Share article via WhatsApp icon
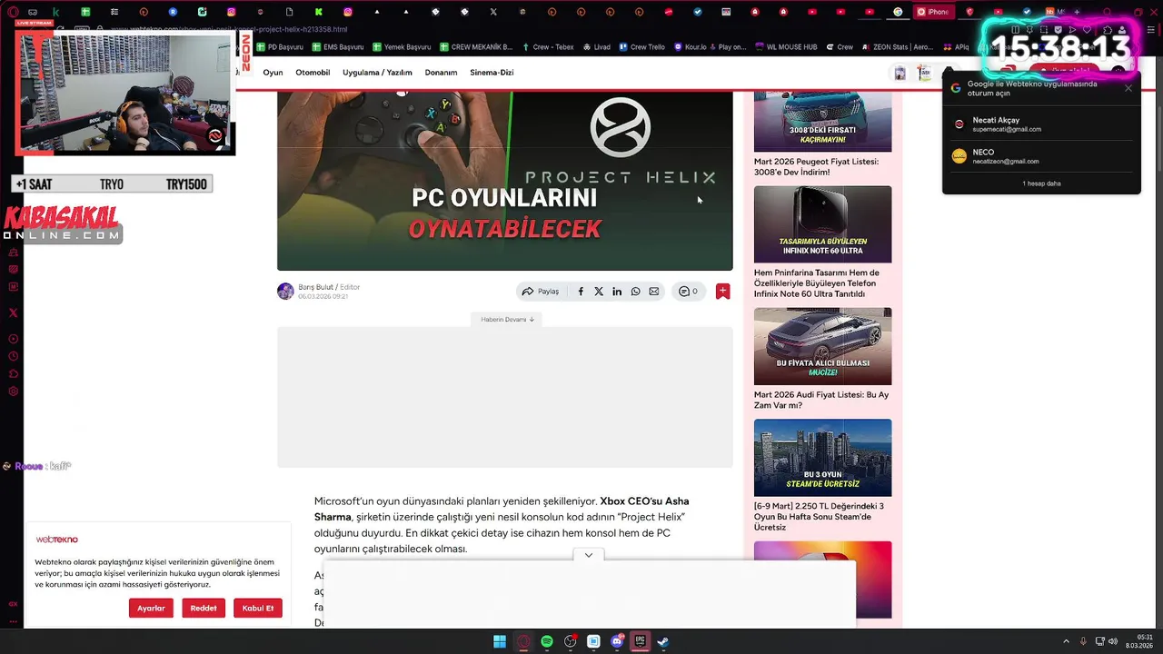 [x=635, y=292]
